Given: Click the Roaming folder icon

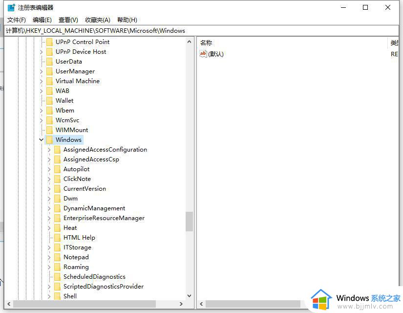Looking at the screenshot, I should 58,267.
